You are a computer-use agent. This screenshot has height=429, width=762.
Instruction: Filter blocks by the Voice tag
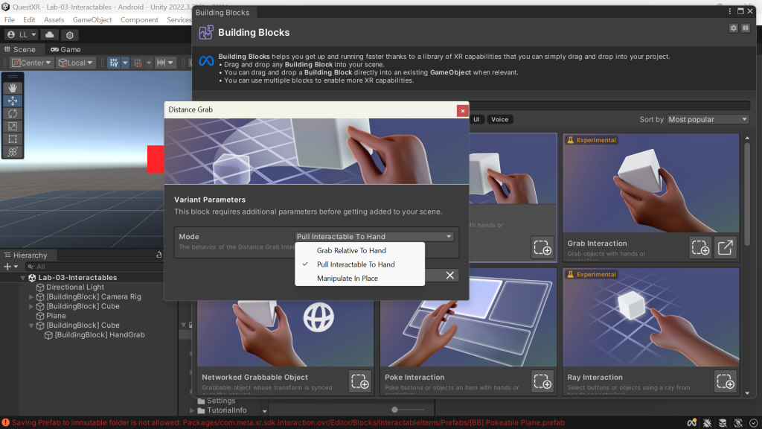[x=499, y=120]
